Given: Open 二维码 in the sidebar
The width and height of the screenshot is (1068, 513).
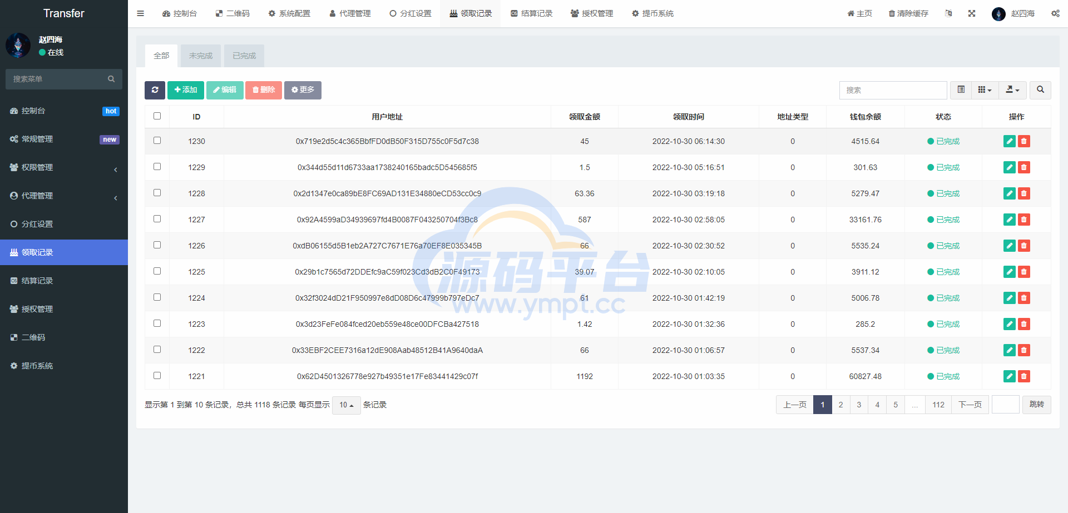Looking at the screenshot, I should [x=64, y=337].
